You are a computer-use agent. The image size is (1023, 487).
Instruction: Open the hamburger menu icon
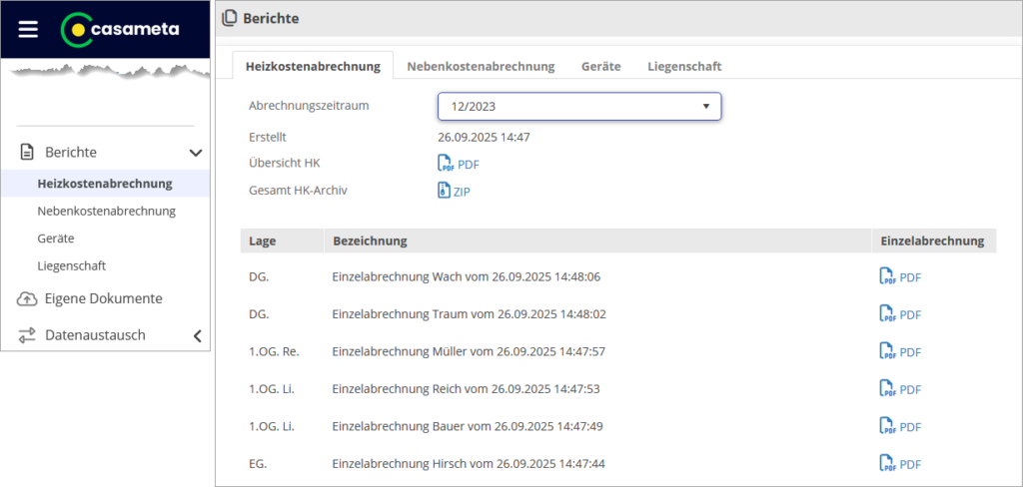[x=28, y=29]
